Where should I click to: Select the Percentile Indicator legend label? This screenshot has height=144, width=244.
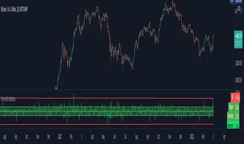tap(8, 99)
